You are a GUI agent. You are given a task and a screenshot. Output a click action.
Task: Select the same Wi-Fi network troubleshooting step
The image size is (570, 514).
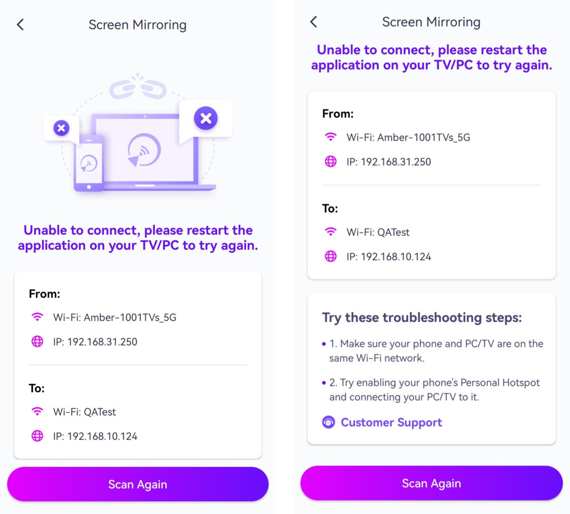(433, 351)
